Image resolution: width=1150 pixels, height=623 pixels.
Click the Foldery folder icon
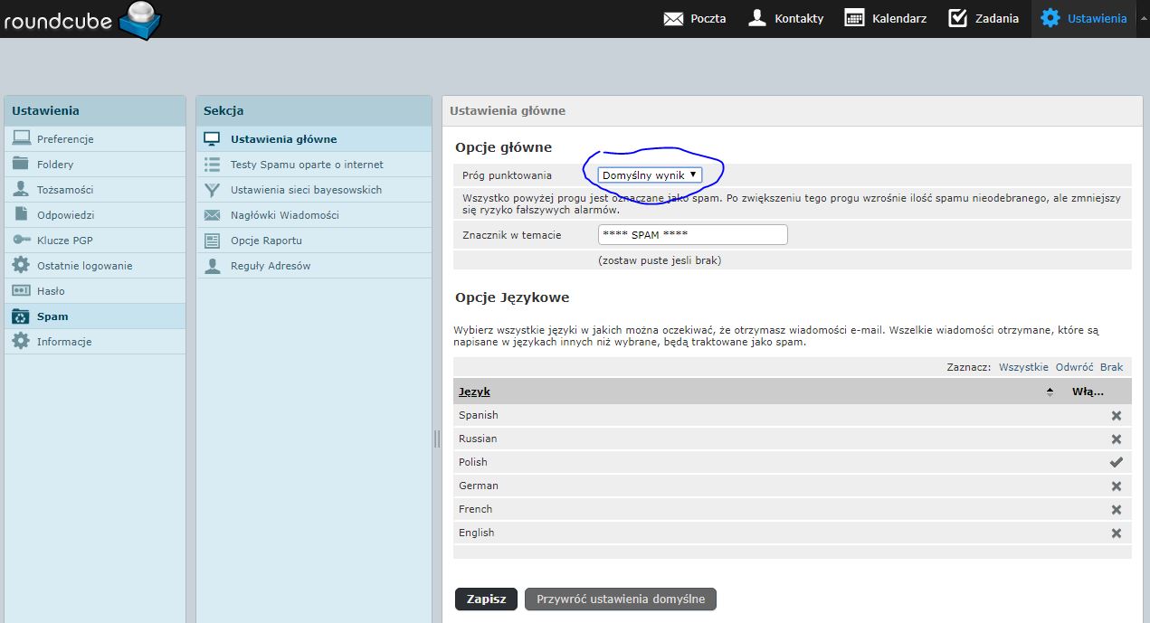[x=21, y=165]
